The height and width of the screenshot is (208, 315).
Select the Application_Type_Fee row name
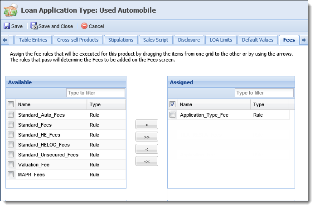pos(204,115)
